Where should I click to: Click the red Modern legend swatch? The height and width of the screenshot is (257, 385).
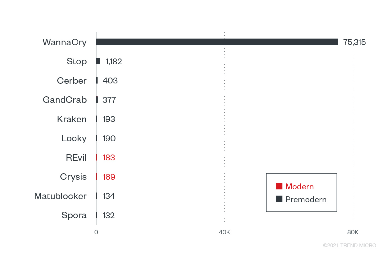click(279, 186)
